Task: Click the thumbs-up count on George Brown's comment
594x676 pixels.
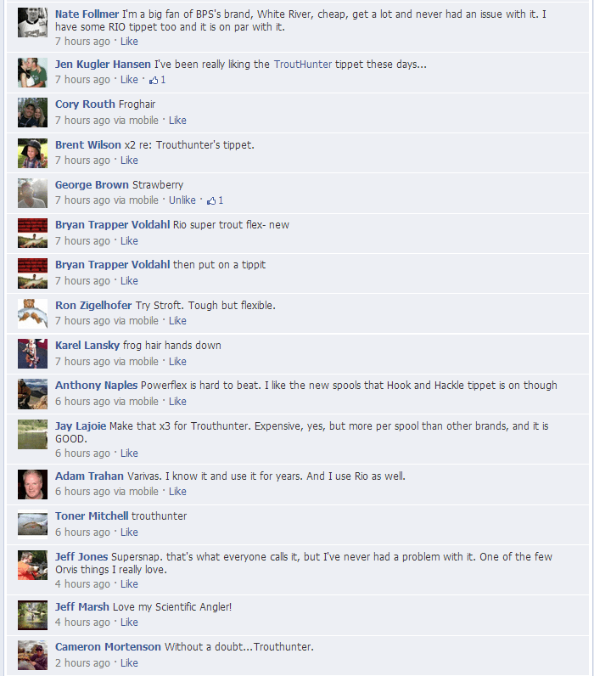Action: tap(215, 200)
